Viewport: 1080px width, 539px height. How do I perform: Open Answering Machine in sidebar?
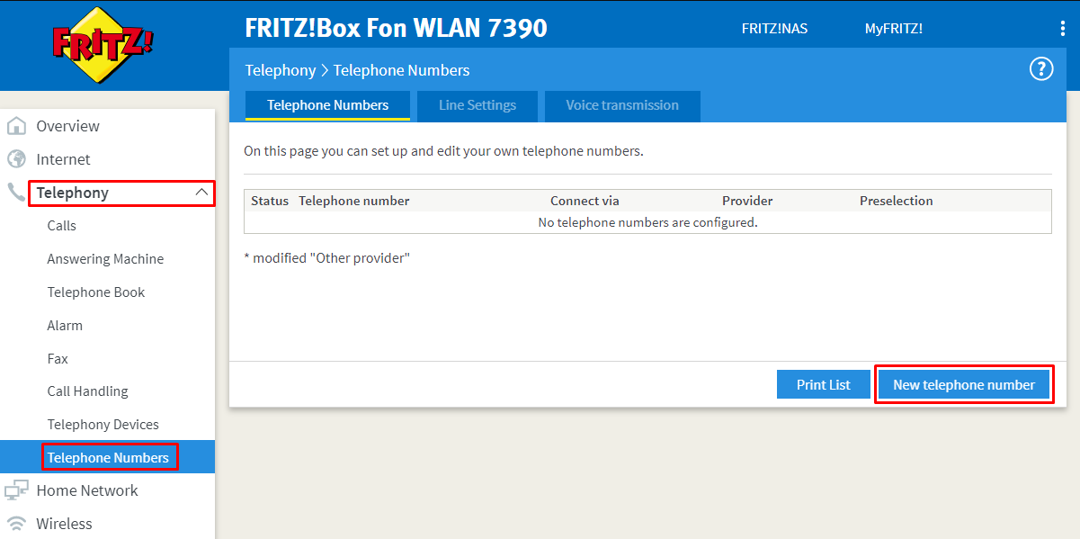(x=105, y=259)
